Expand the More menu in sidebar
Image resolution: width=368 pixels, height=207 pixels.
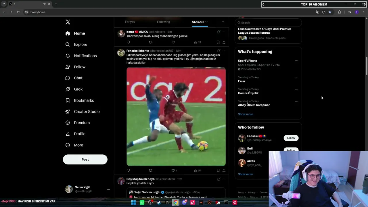click(74, 145)
